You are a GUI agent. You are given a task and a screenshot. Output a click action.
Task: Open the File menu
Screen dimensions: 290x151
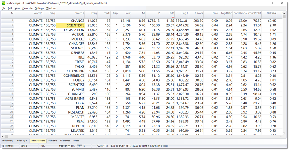click(x=3, y=8)
